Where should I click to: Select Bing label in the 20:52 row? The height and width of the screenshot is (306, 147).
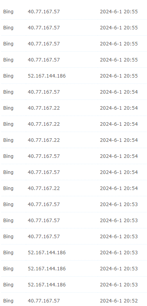[8, 301]
